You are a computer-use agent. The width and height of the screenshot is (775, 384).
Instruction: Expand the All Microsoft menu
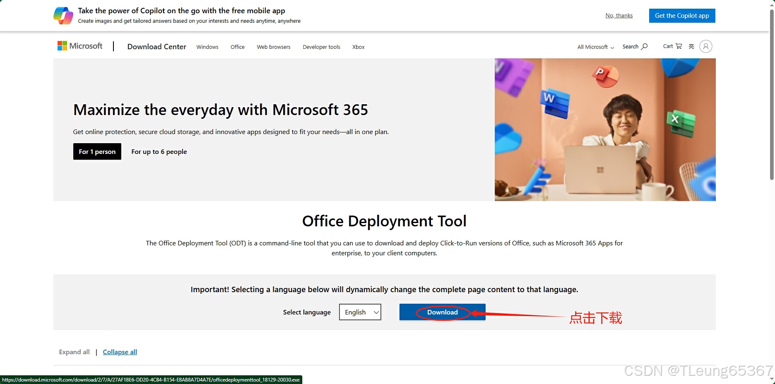(x=596, y=47)
